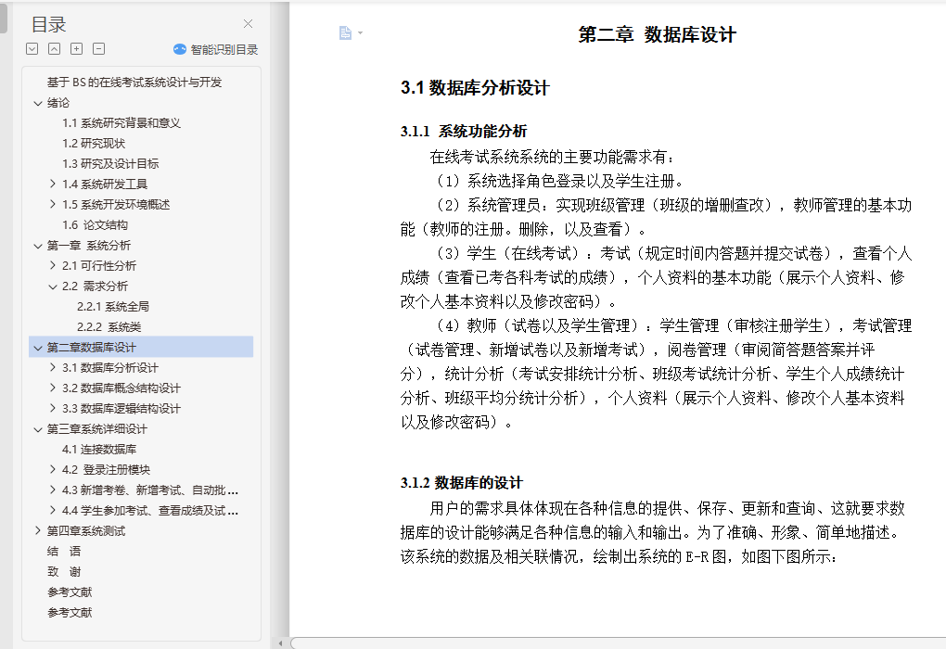946x649 pixels.
Task: Click the document horizontal scrollbar track
Action: pyautogui.click(x=619, y=643)
